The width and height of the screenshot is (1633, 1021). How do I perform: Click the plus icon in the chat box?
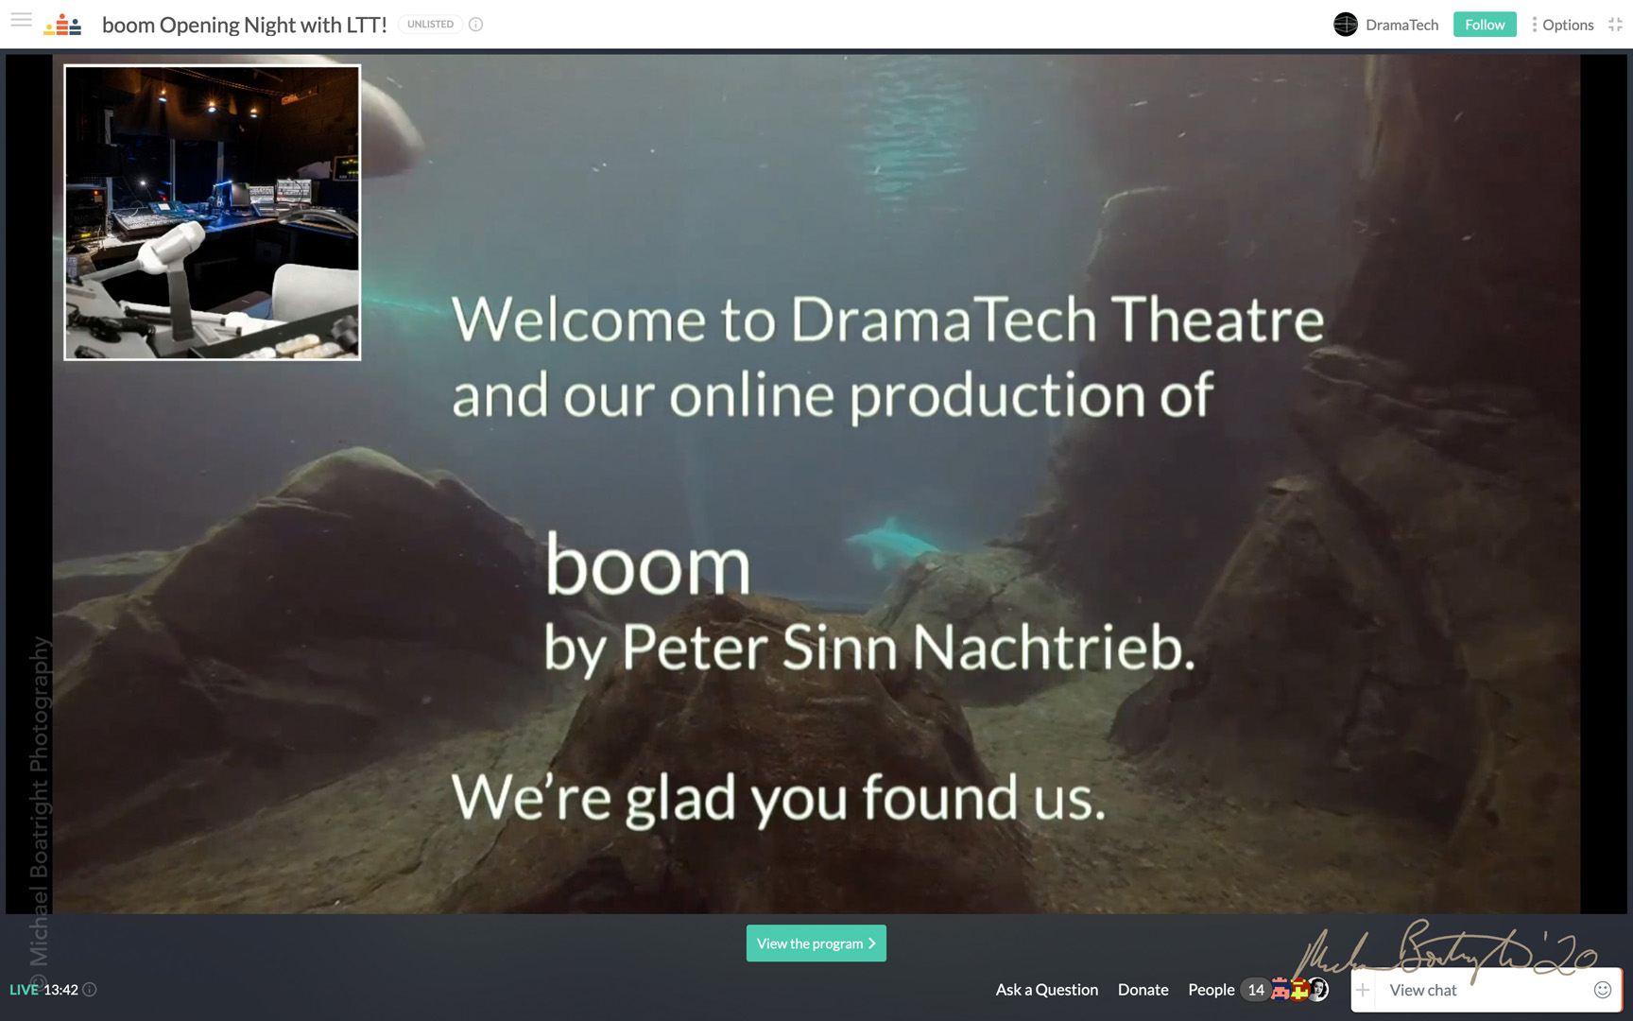tap(1363, 990)
